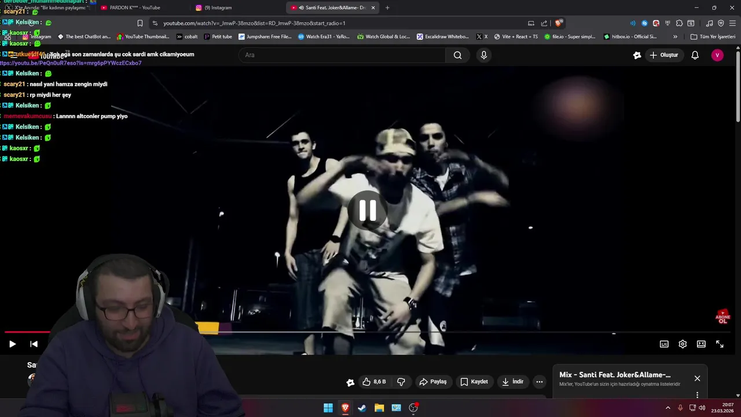Open the Excalidraw Whiteboard bookmark
Viewport: 741px width, 417px height.
pyautogui.click(x=442, y=36)
